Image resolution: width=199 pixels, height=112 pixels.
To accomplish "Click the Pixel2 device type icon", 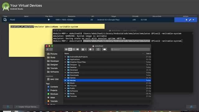I will tap(5, 20).
